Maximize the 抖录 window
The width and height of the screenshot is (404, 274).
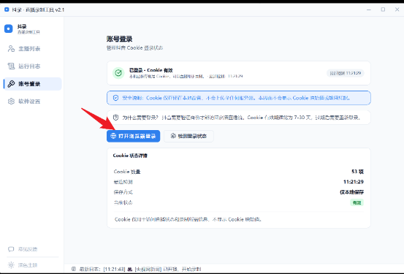[x=383, y=9]
